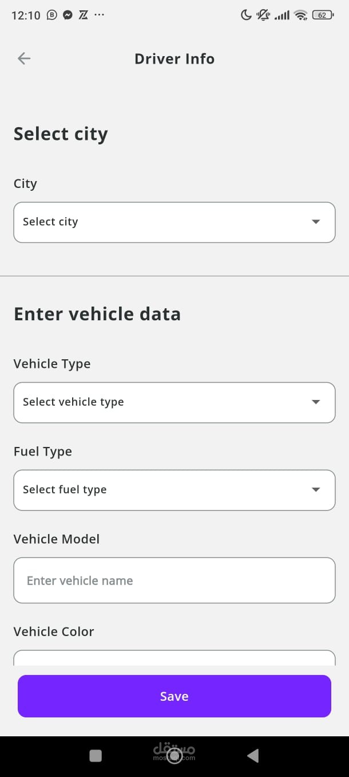Viewport: 349px width, 777px height.
Task: Tap the Do Not Disturb moon icon
Action: click(x=246, y=15)
